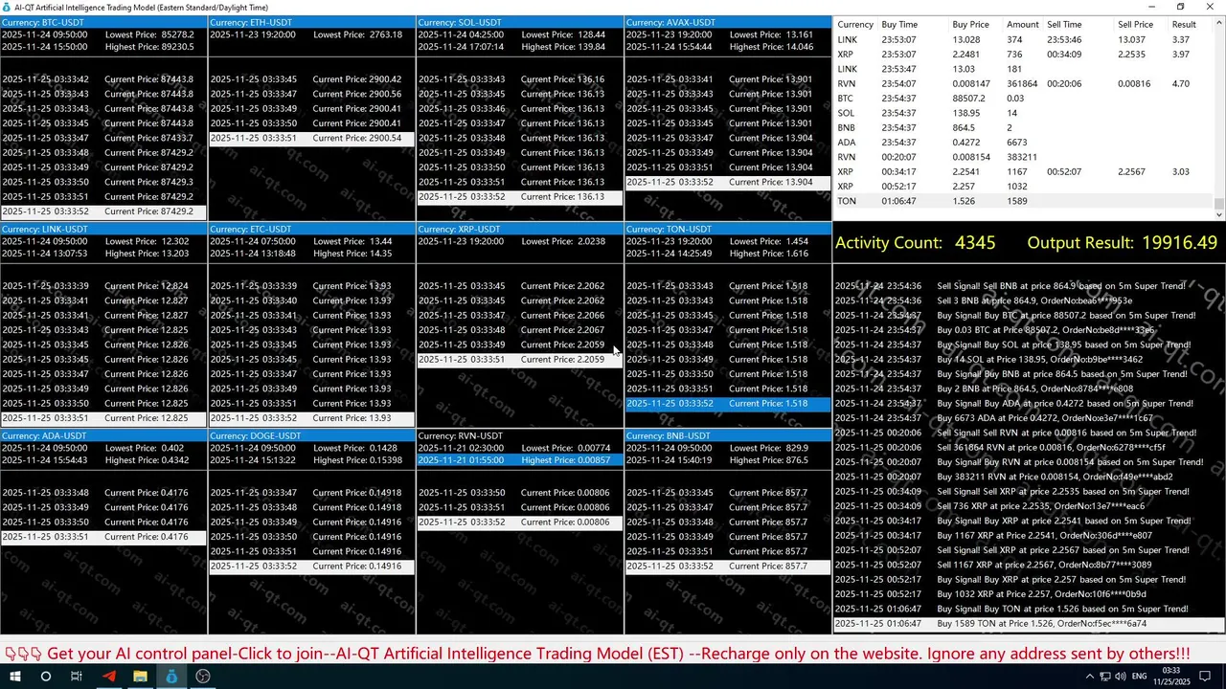Image resolution: width=1226 pixels, height=689 pixels.
Task: Click the Amount column header
Action: [1023, 25]
